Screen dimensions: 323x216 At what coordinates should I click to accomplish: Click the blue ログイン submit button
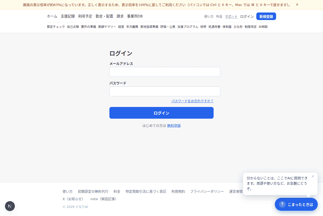click(x=161, y=113)
